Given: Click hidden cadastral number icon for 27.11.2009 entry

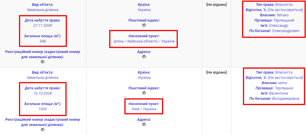Looking at the screenshot, I should click(43, 62).
